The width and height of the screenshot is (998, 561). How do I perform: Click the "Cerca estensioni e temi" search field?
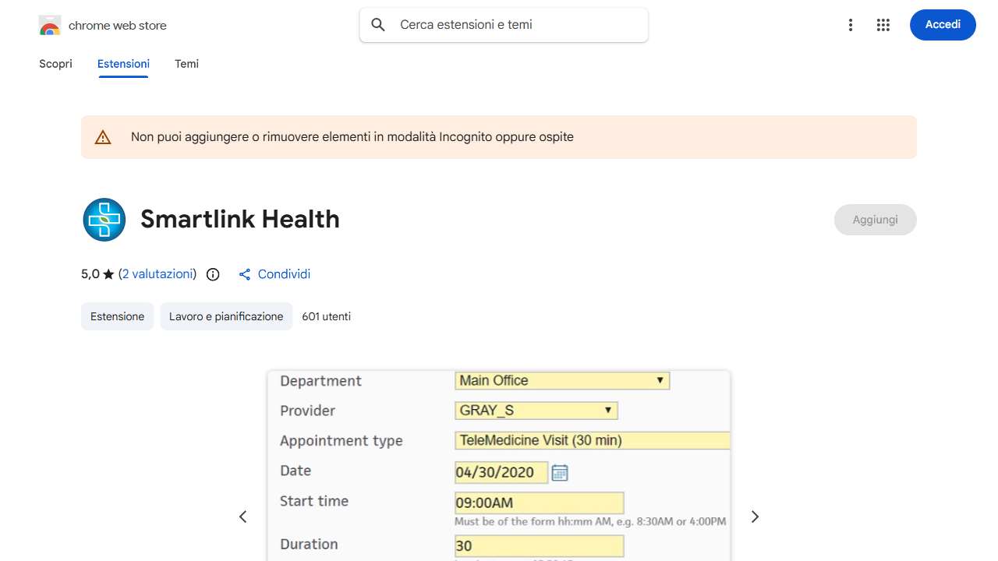503,25
